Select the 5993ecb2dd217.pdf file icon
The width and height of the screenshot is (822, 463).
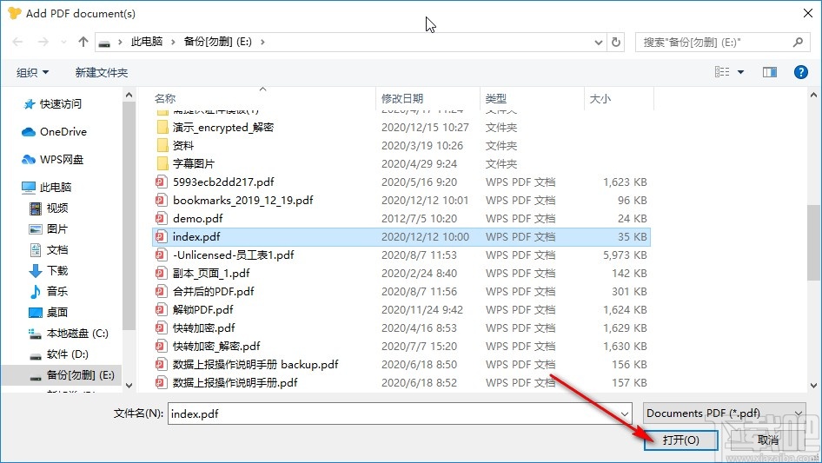[161, 182]
